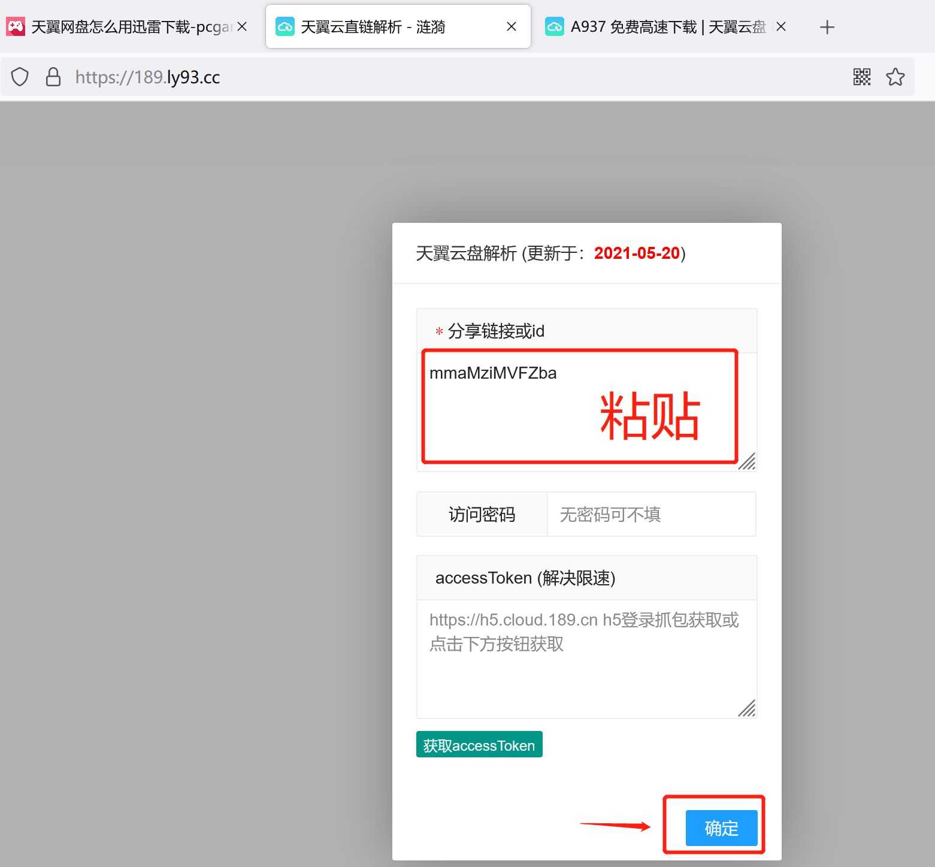935x867 pixels.
Task: Click the 获取accessToken button
Action: (479, 745)
